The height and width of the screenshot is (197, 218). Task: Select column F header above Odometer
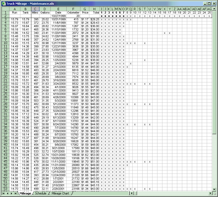73,9
